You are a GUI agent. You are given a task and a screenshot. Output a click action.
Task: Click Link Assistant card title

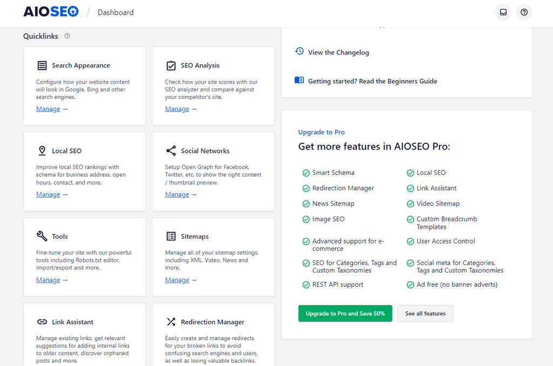coord(73,322)
